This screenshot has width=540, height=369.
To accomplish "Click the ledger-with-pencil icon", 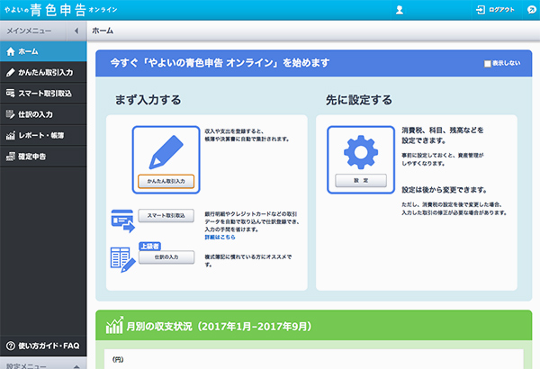I will point(122,260).
